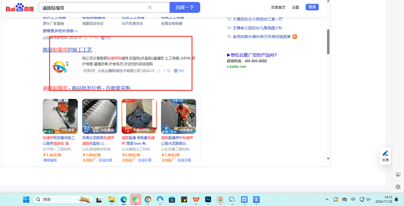Click the page vertical scrollbar thumb
The image size is (404, 206).
[328, 42]
